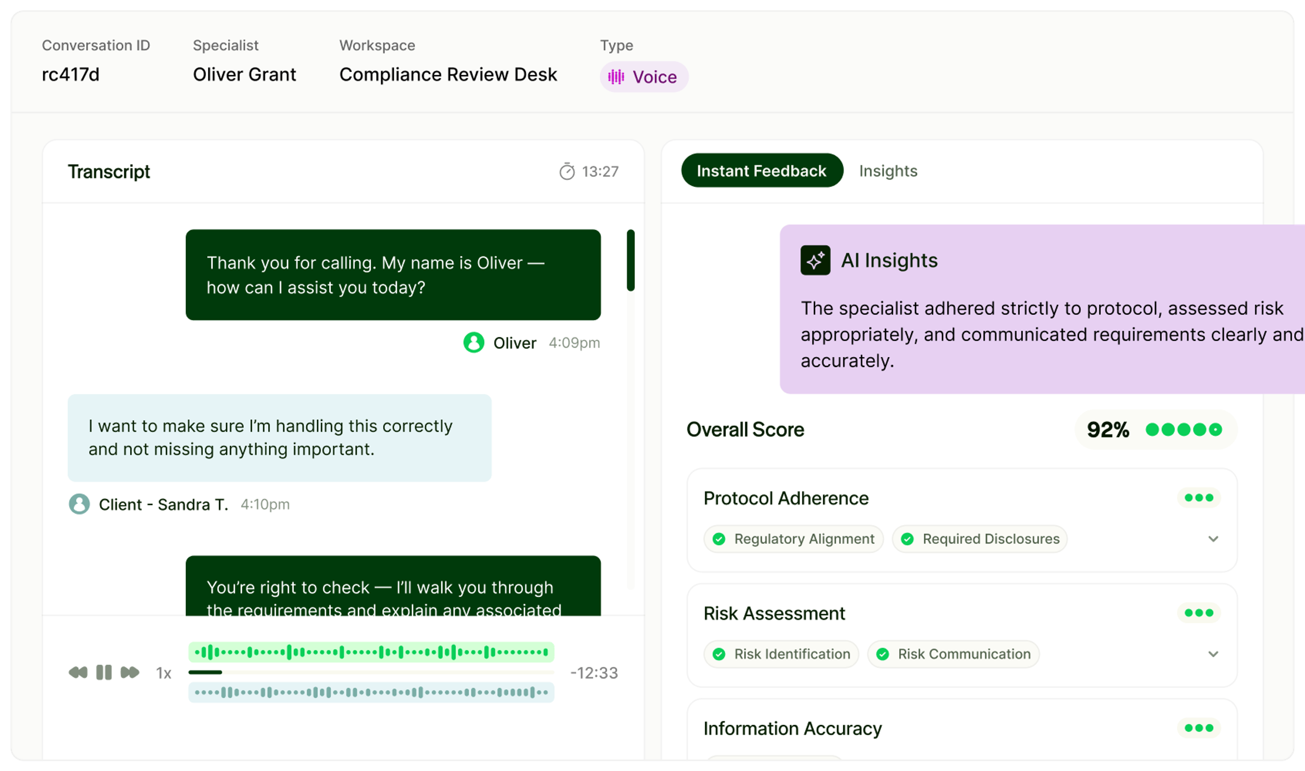Click the audio playback progress bar

(x=371, y=672)
